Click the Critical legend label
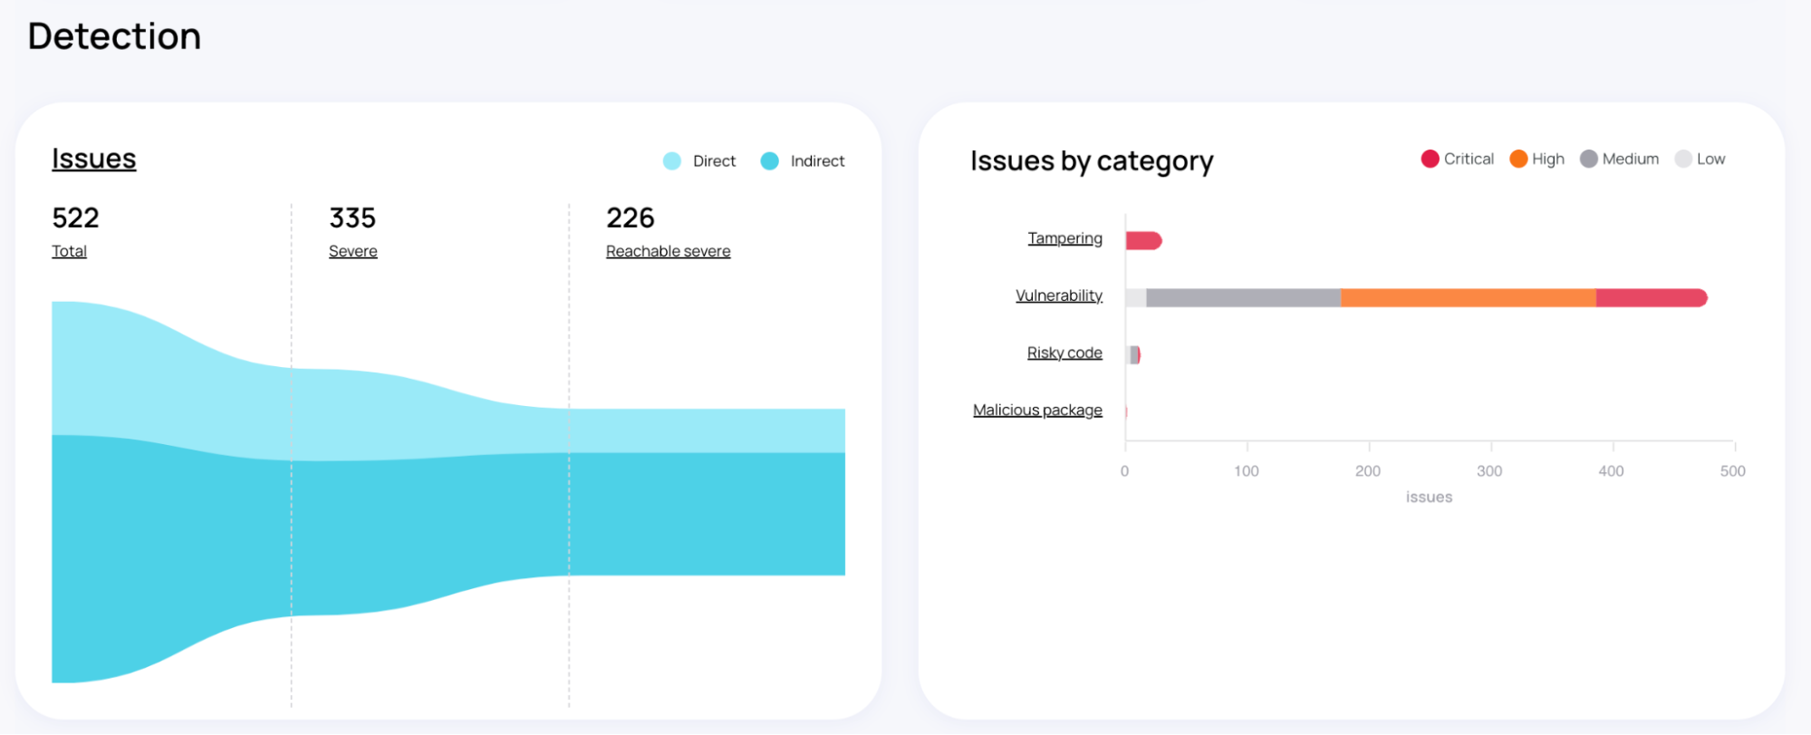Screen dimensions: 1811x735 click(1469, 159)
